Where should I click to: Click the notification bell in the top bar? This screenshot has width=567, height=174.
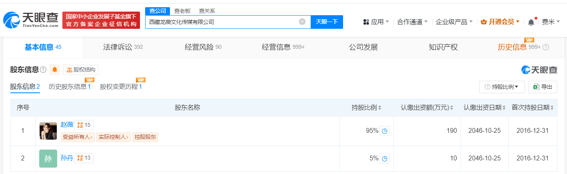[x=531, y=22]
